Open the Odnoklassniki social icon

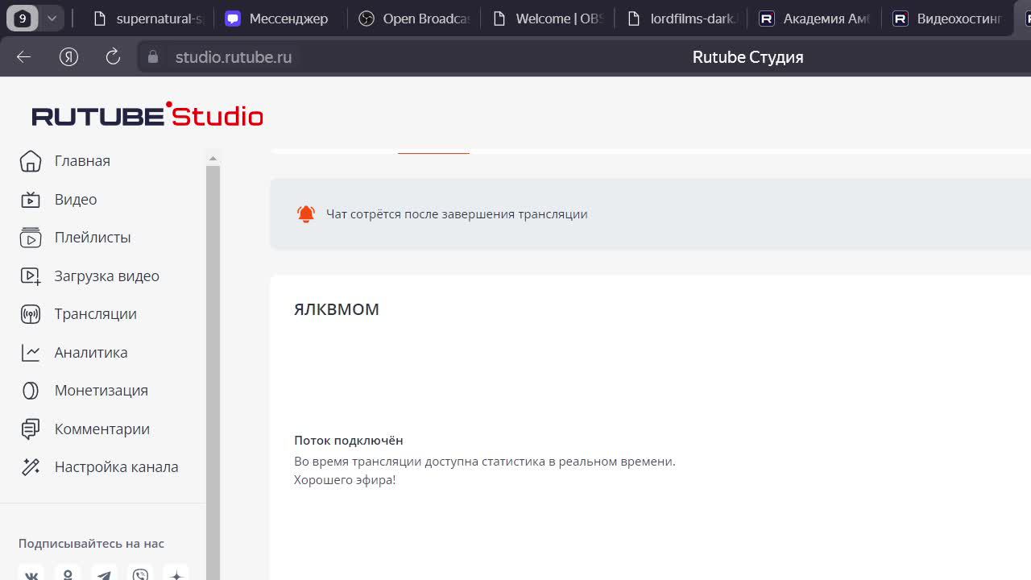[68, 574]
